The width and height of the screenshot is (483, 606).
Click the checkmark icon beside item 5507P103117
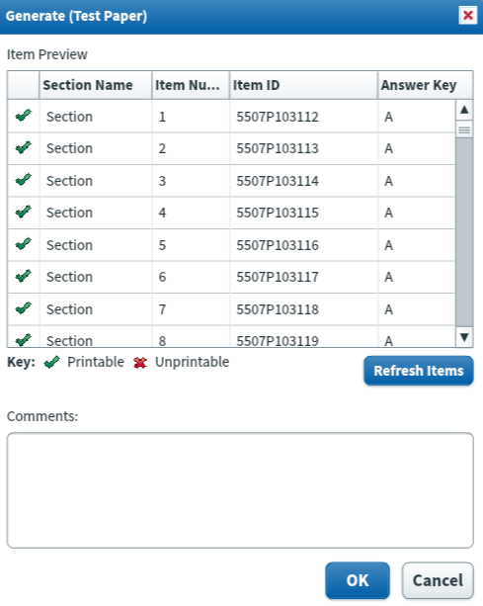(23, 276)
